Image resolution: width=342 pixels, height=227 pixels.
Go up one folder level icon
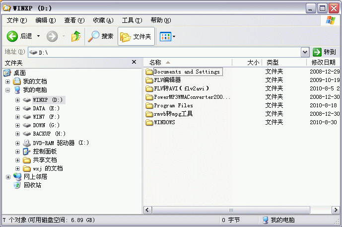click(75, 36)
